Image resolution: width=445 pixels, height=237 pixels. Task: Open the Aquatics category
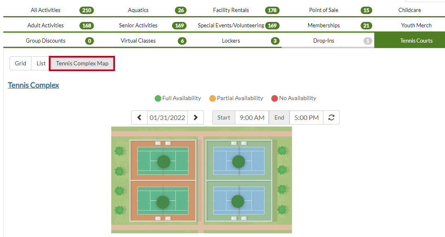click(138, 10)
